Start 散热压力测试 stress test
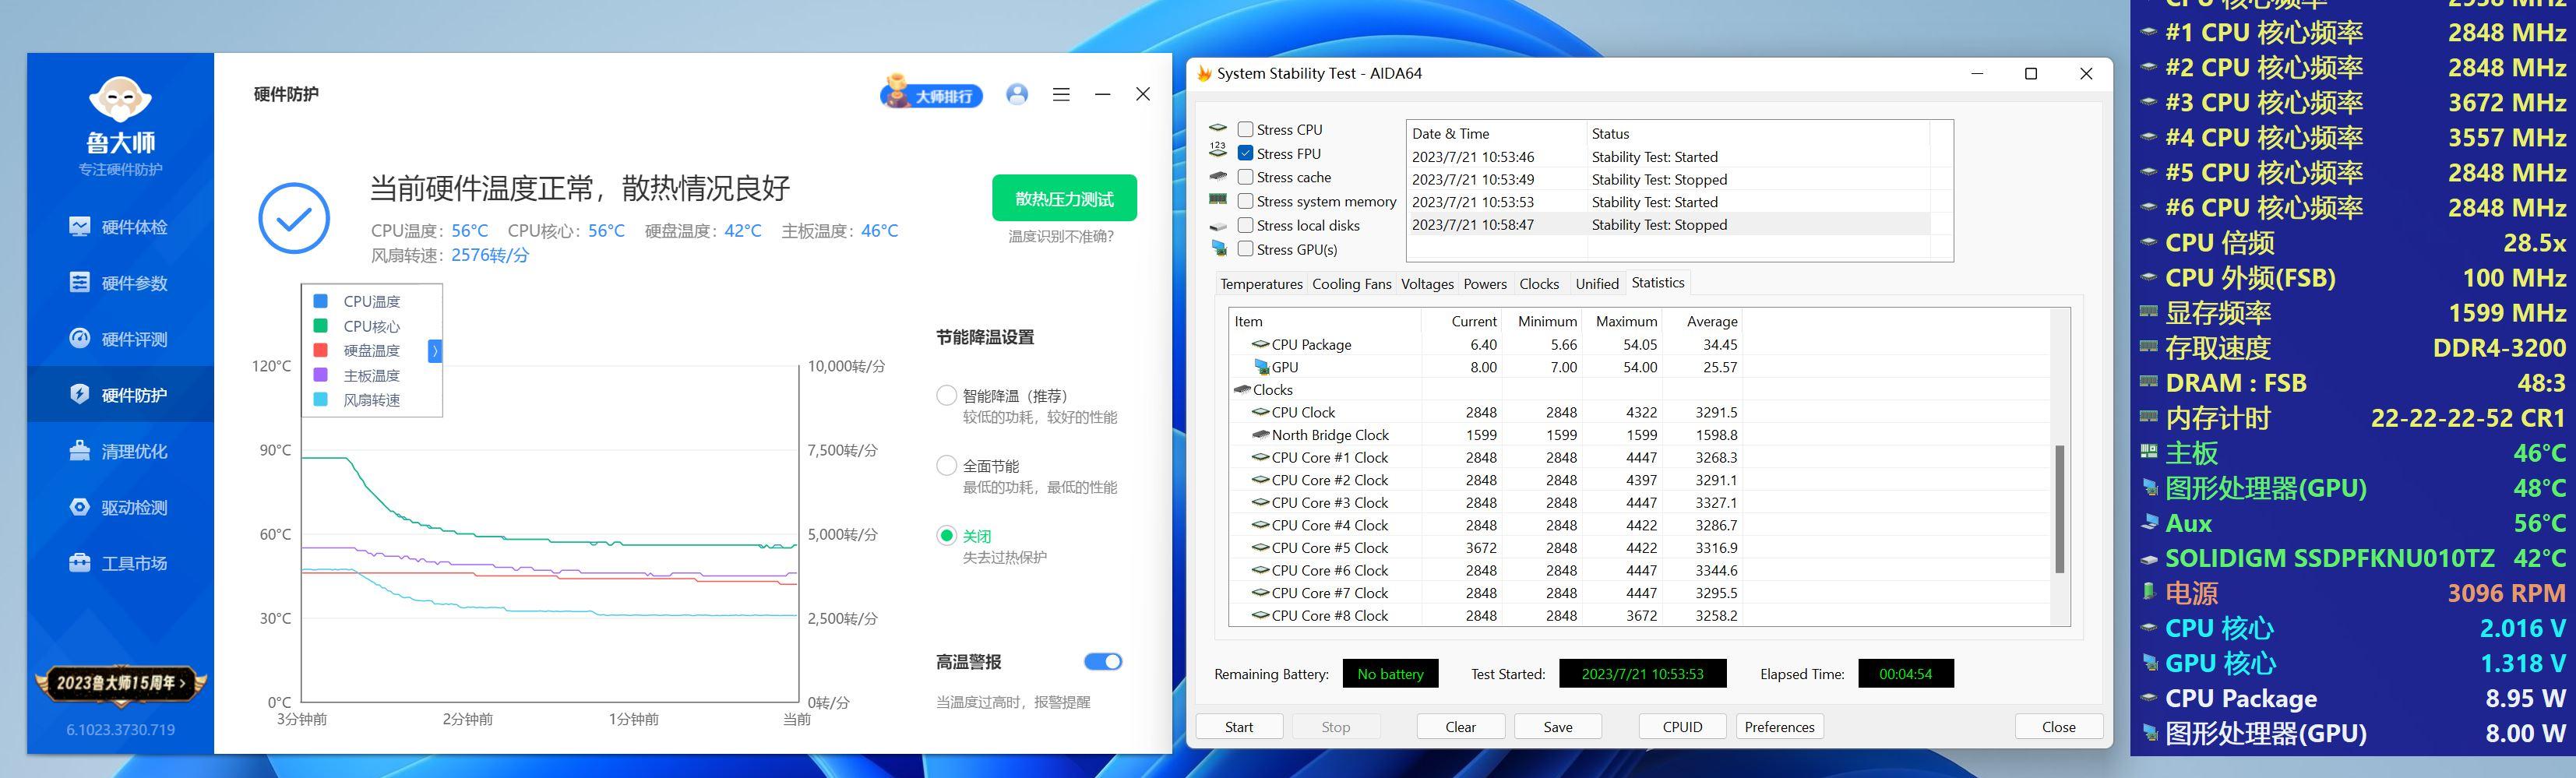The image size is (2576, 778). pyautogui.click(x=1064, y=198)
